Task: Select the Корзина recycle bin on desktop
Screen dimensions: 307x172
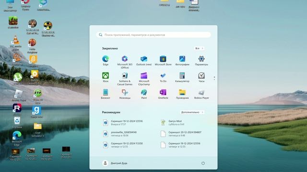Action: [x=17, y=123]
